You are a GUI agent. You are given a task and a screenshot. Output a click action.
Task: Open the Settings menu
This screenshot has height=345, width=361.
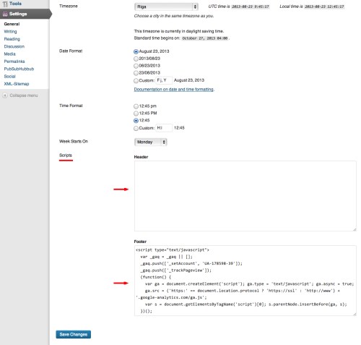click(25, 14)
